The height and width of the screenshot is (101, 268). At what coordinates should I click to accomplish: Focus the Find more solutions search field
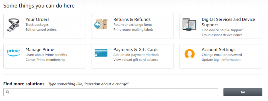click(x=111, y=92)
